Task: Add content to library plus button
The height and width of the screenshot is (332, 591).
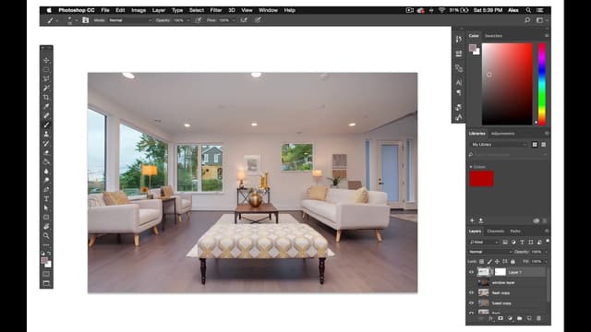Action: click(x=472, y=220)
